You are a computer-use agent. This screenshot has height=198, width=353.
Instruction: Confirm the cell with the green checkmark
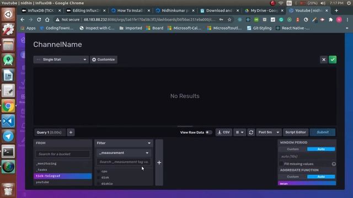click(333, 59)
